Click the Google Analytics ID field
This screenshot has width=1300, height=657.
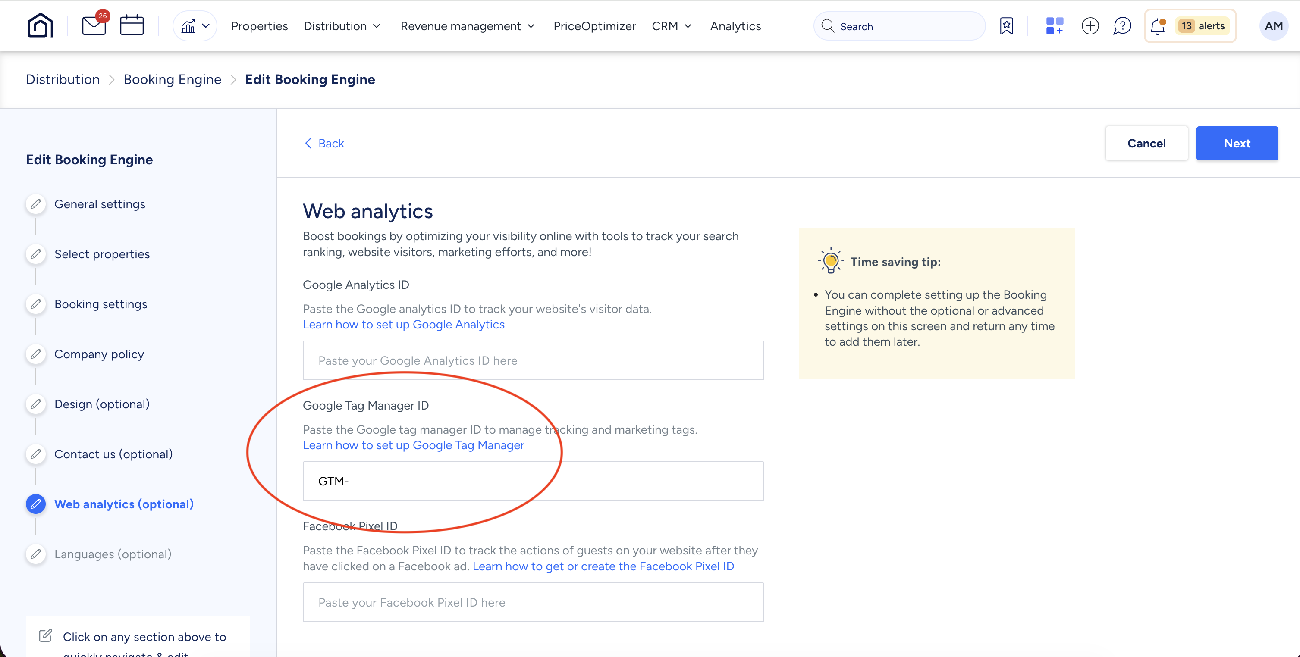tap(533, 360)
